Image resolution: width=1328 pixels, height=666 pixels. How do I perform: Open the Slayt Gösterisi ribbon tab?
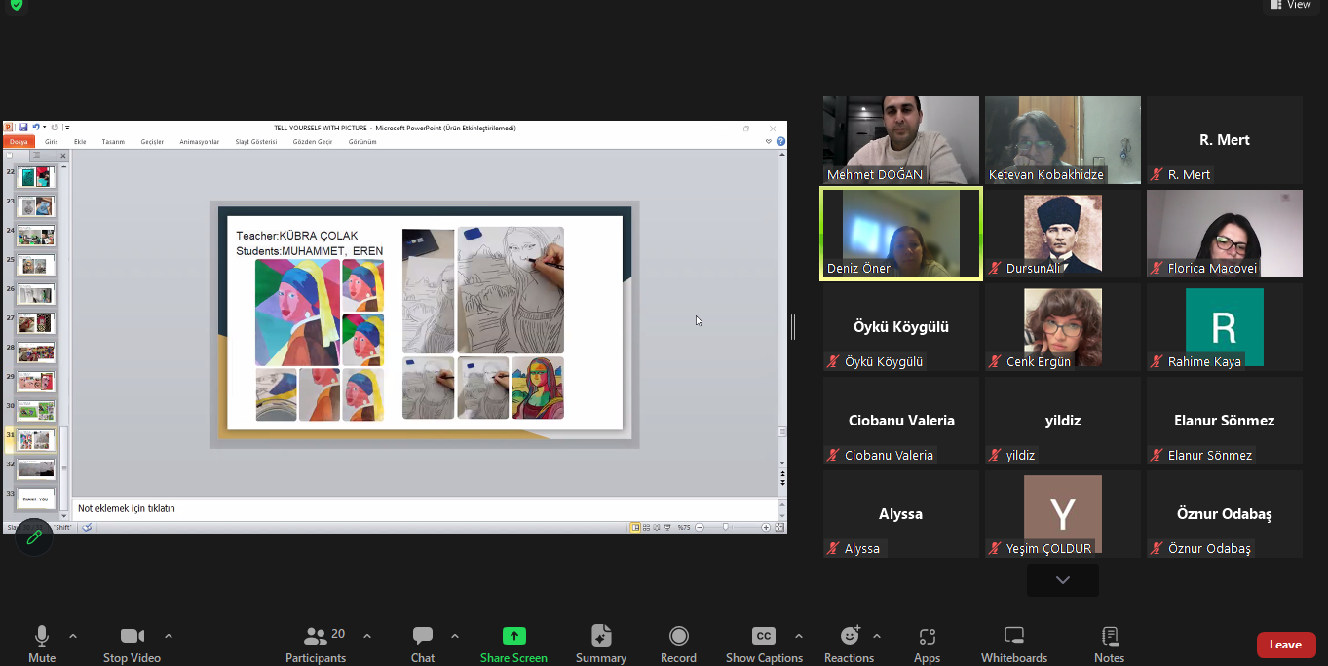click(x=256, y=142)
